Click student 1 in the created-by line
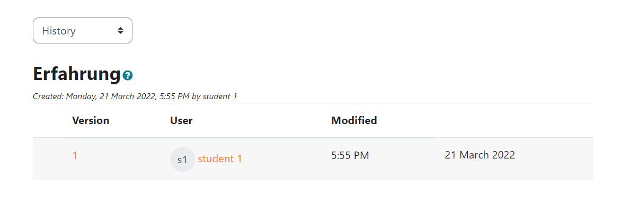 (220, 96)
